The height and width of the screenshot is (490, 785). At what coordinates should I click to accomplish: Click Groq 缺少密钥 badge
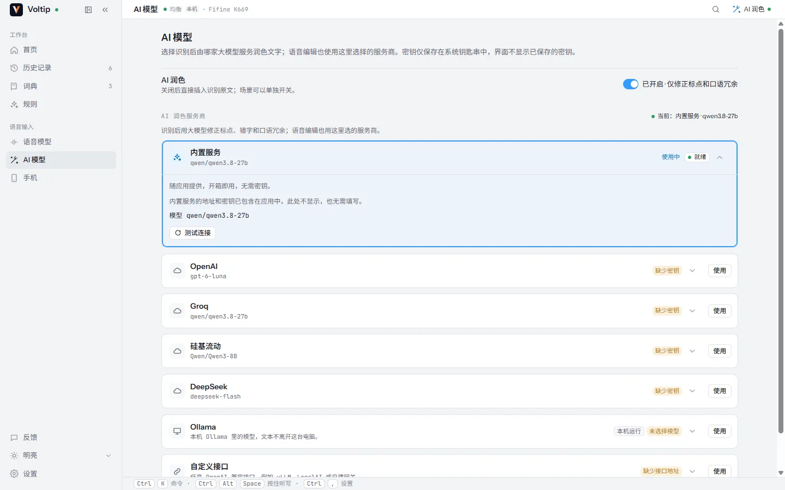click(x=667, y=311)
